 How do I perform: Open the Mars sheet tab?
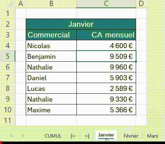click(x=152, y=136)
